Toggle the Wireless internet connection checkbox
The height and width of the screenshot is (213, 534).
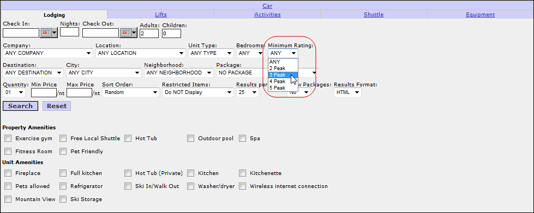243,186
